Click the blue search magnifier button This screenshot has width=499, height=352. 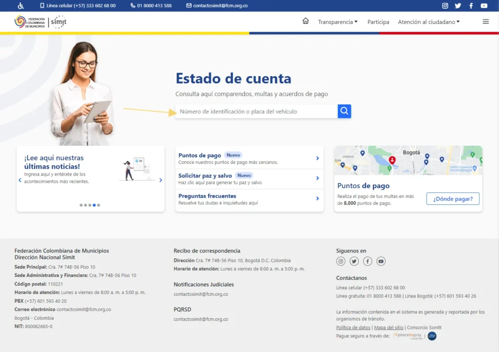tap(345, 111)
